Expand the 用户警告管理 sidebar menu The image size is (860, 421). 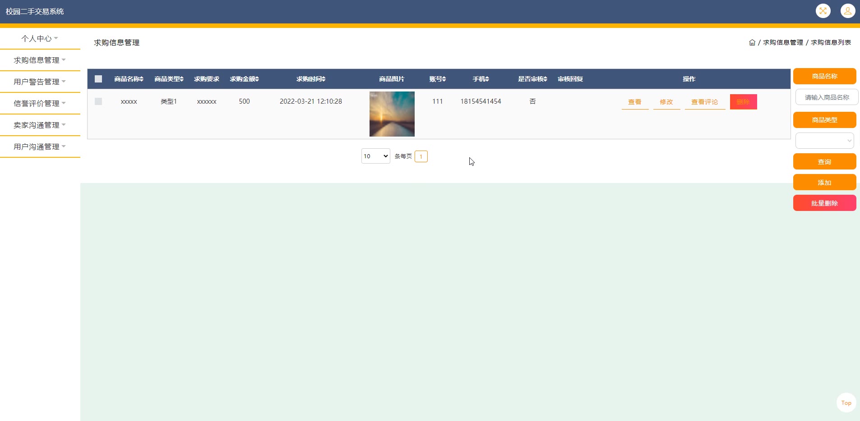tap(40, 82)
